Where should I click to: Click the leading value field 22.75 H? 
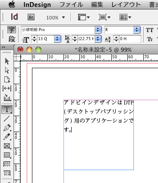click(86, 39)
